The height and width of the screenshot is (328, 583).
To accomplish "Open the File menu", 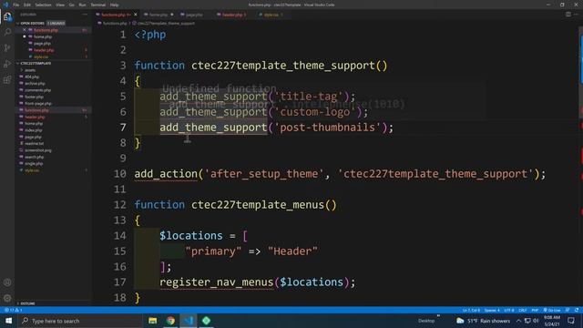I will click(x=16, y=5).
